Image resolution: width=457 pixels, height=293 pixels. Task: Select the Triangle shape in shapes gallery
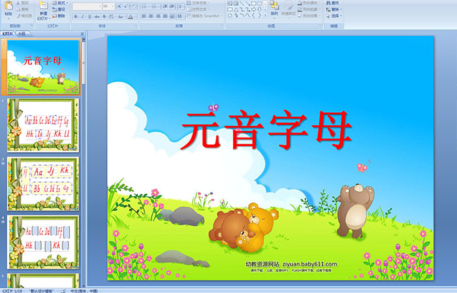(236, 10)
